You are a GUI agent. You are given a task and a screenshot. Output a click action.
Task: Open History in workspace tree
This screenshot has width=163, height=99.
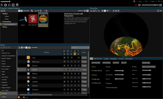coord(5,27)
